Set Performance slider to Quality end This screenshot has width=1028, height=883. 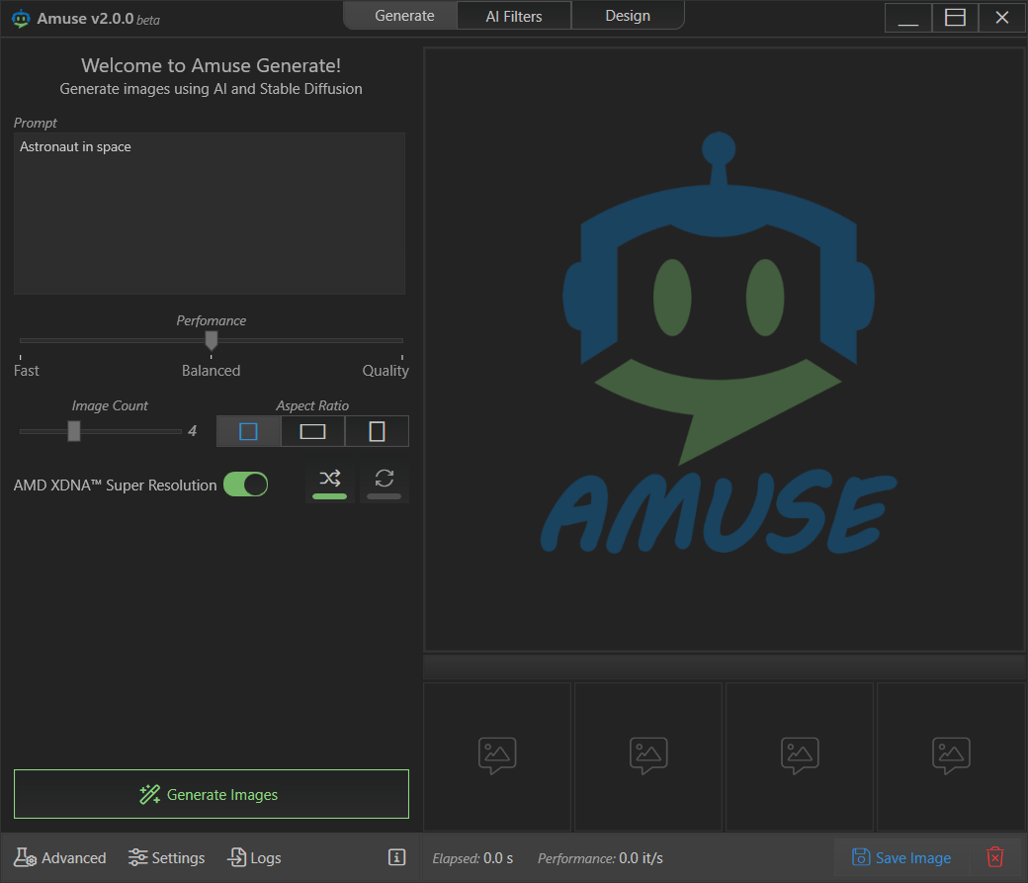point(399,340)
